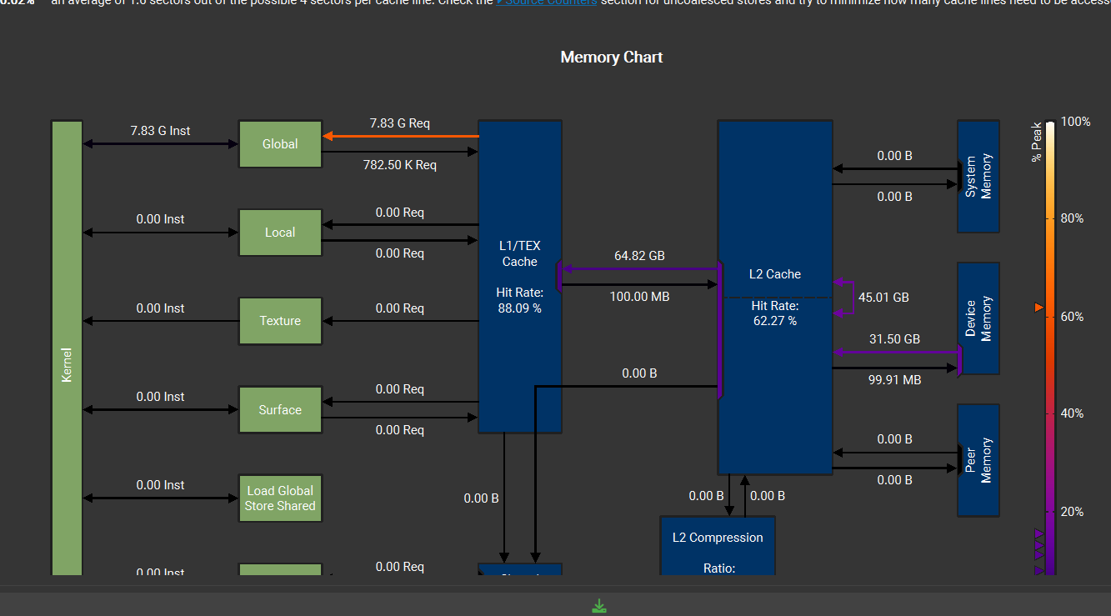1111x616 pixels.
Task: Select the Peer Memory block
Action: (x=978, y=459)
